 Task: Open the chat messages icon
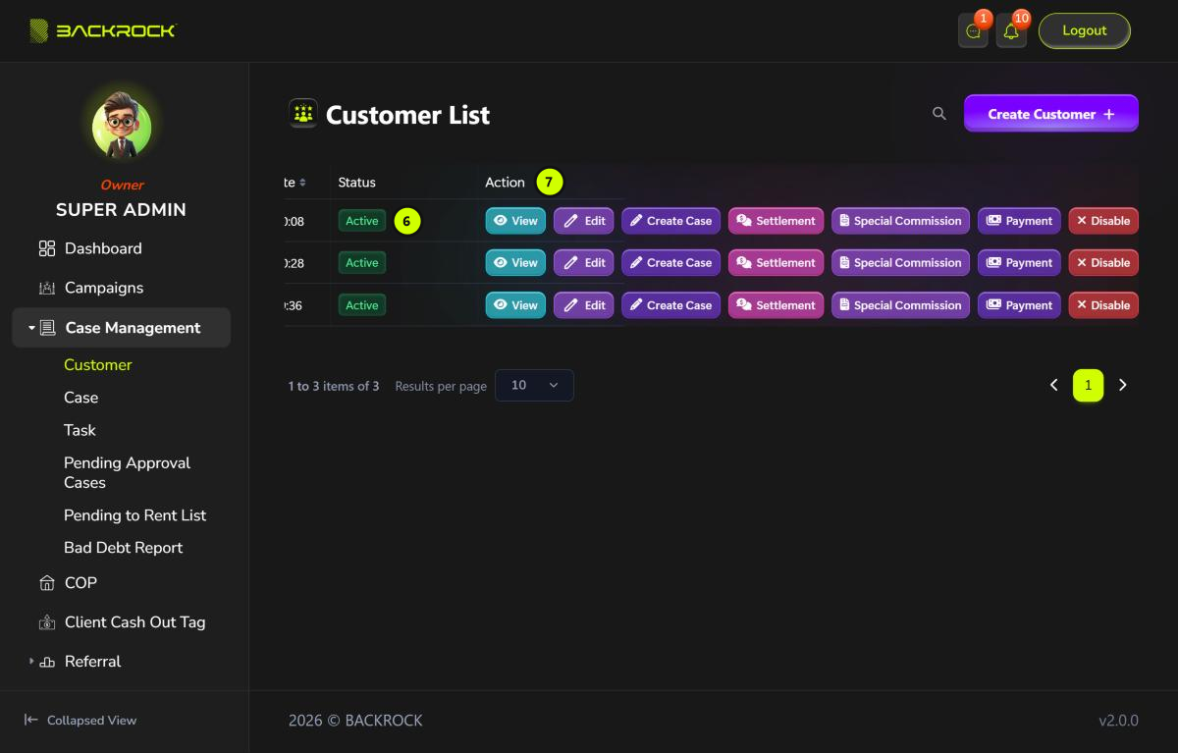[x=973, y=31]
